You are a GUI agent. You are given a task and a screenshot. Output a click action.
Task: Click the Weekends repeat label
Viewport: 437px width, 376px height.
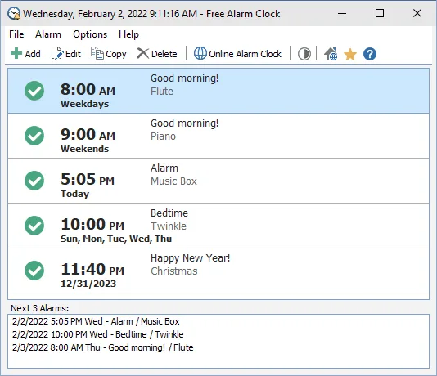(85, 149)
